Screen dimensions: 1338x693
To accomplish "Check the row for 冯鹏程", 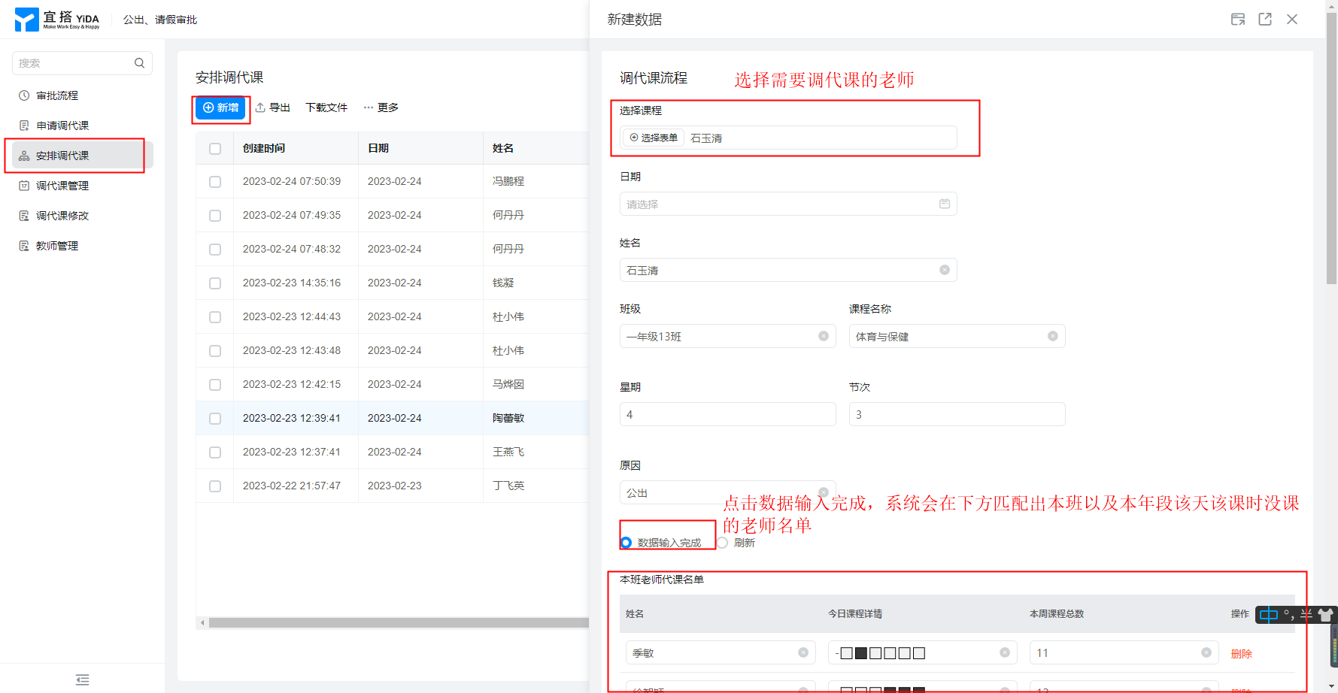I will [x=215, y=182].
